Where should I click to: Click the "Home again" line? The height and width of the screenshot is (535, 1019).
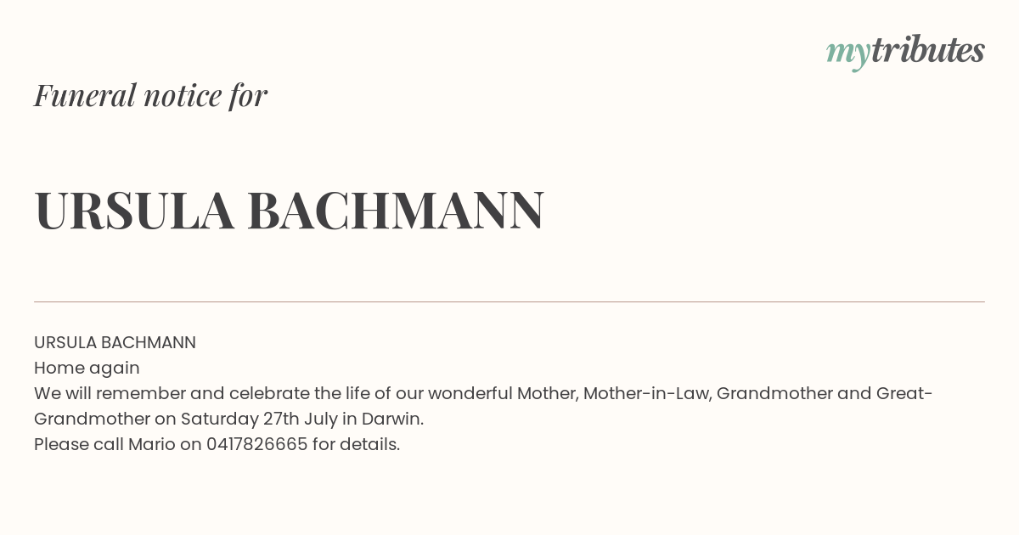click(87, 369)
